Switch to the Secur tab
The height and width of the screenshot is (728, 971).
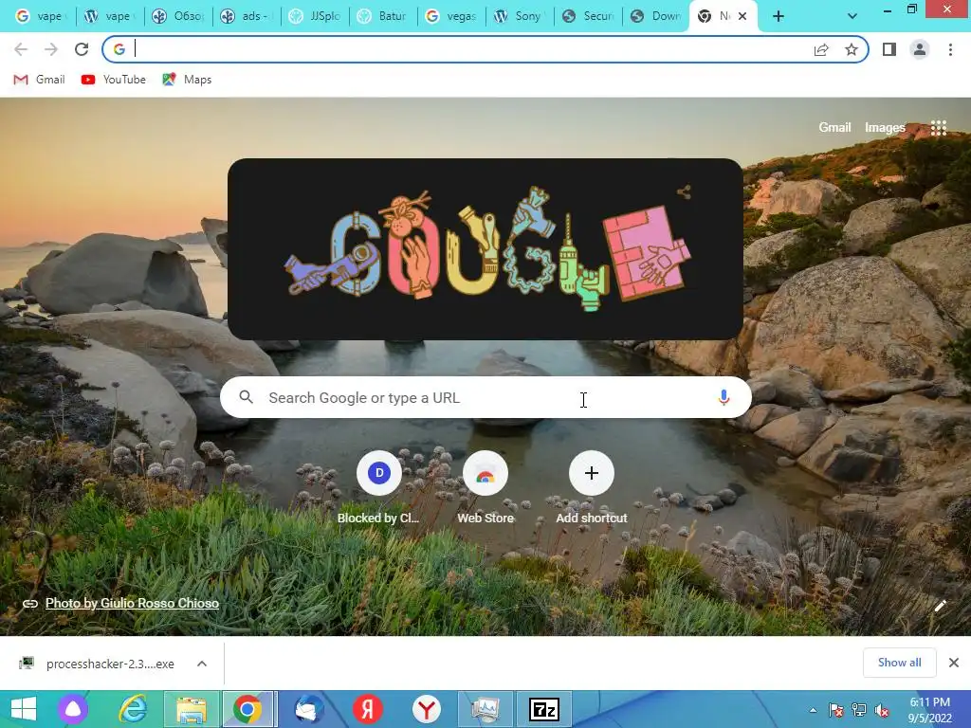(x=588, y=17)
